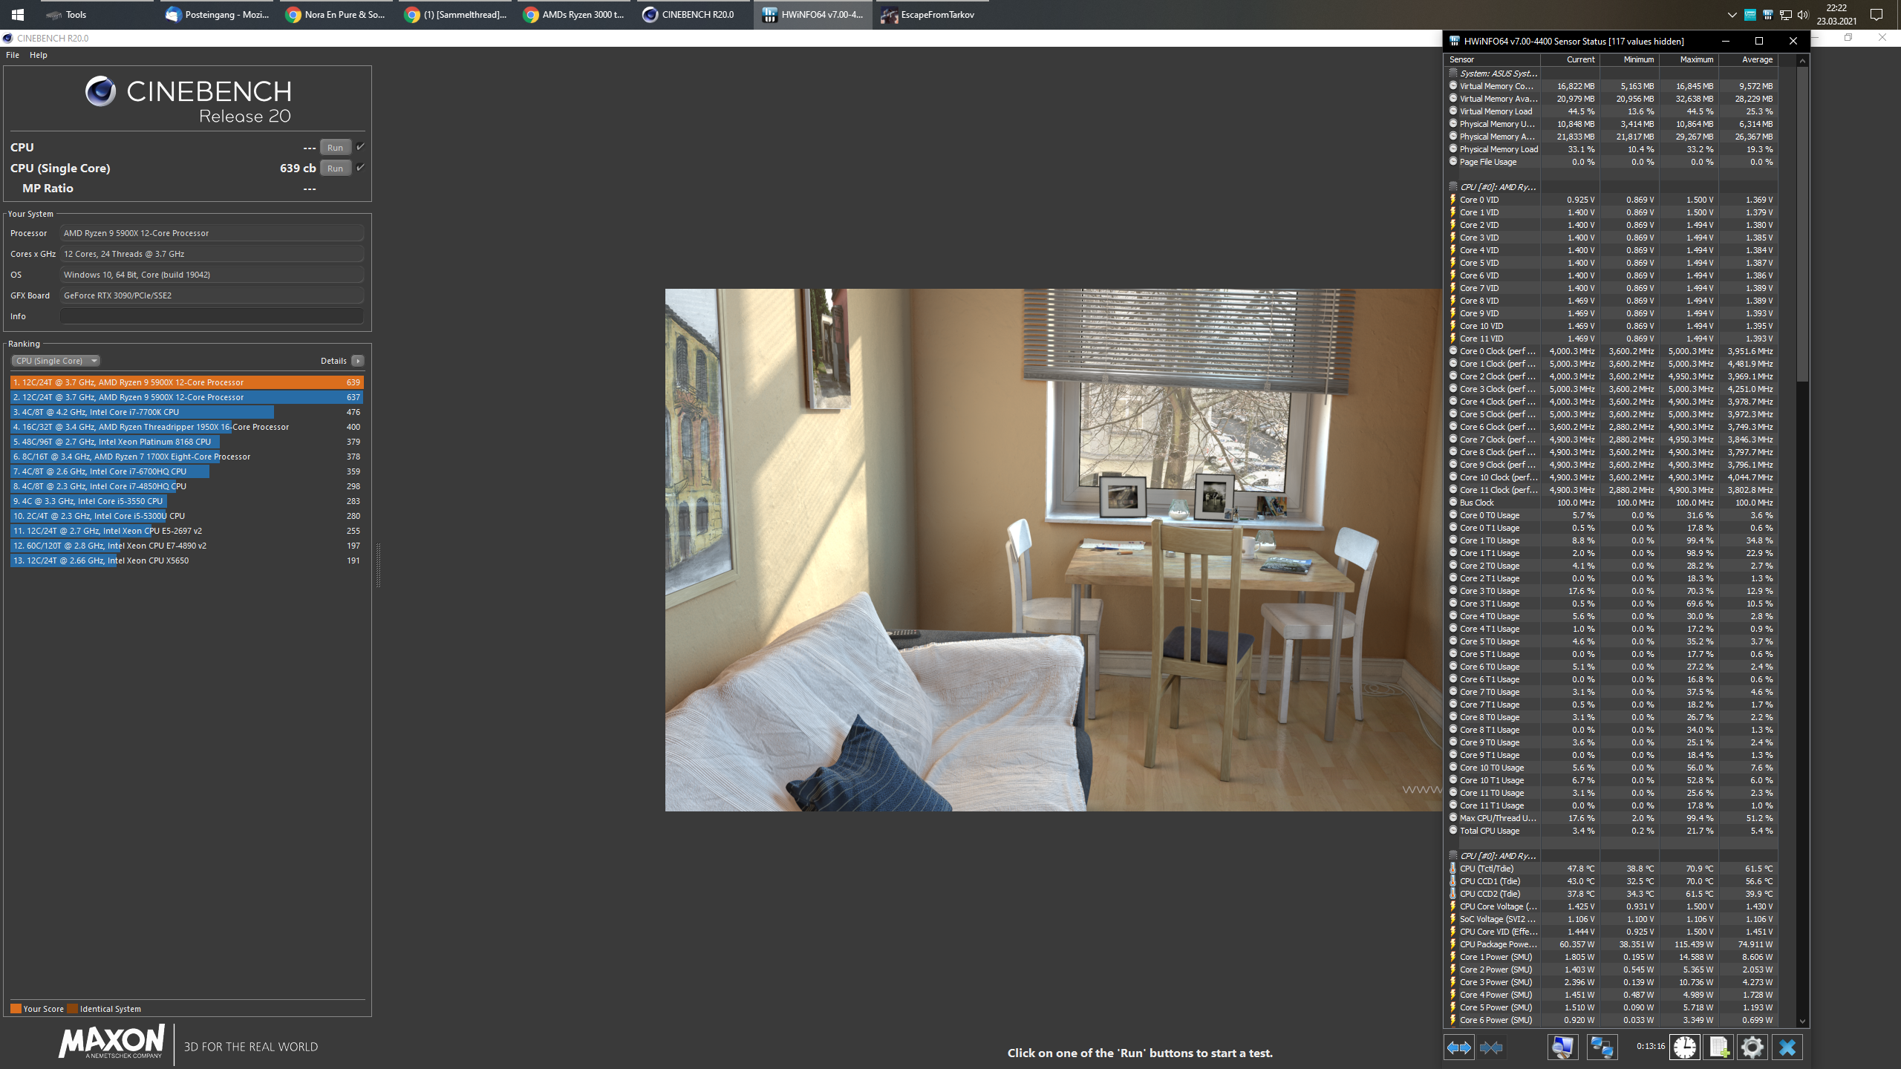The width and height of the screenshot is (1901, 1069).
Task: Click the Info input field
Action: click(x=212, y=316)
